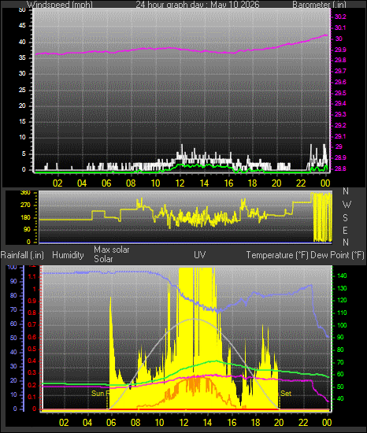The height and width of the screenshot is (433, 367).
Task: Click the 140 temperature scale value
Action: click(342, 276)
